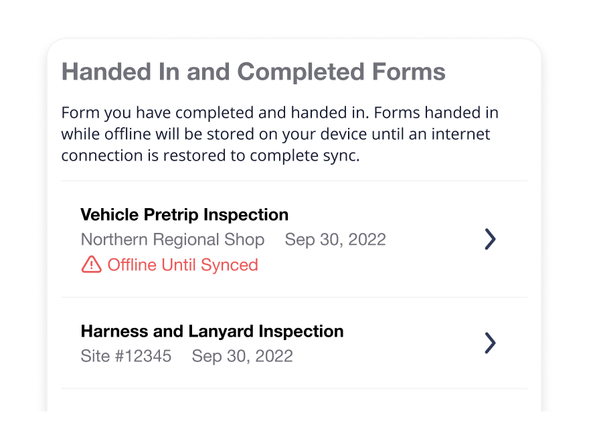Viewport: 589px width, 437px height.
Task: Select the Vehicle Pretrip Inspection form title
Action: [x=184, y=215]
